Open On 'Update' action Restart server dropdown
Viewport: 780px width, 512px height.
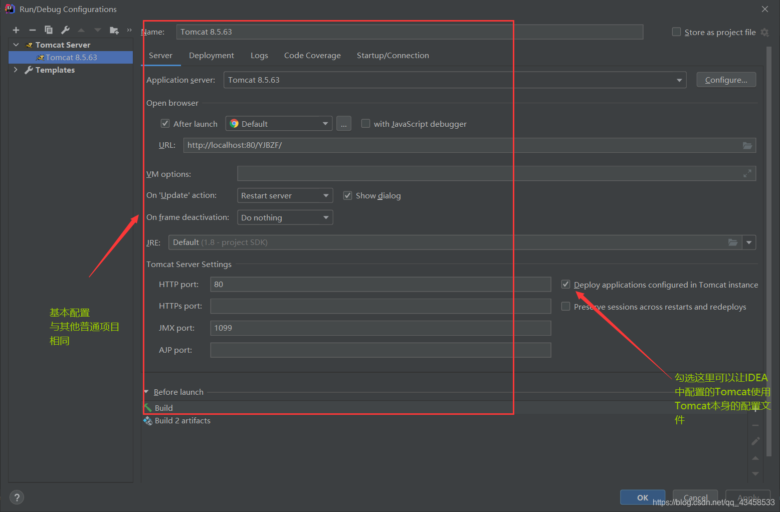[285, 195]
